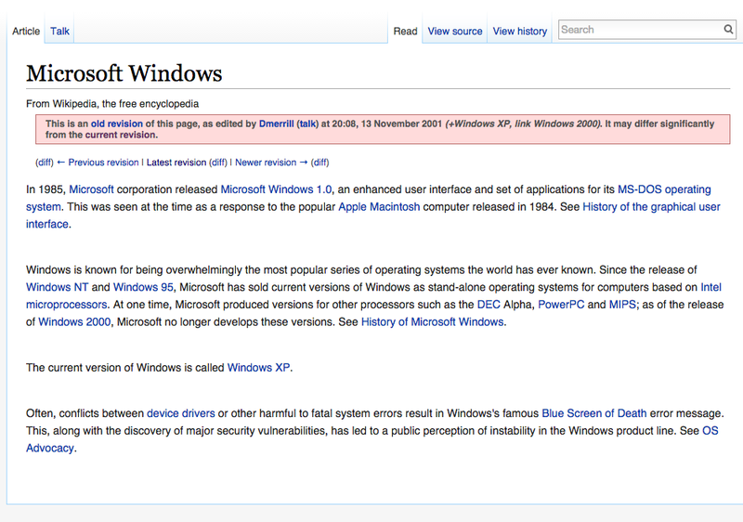
Task: Open the Microsoft link in first paragraph
Action: click(x=91, y=189)
